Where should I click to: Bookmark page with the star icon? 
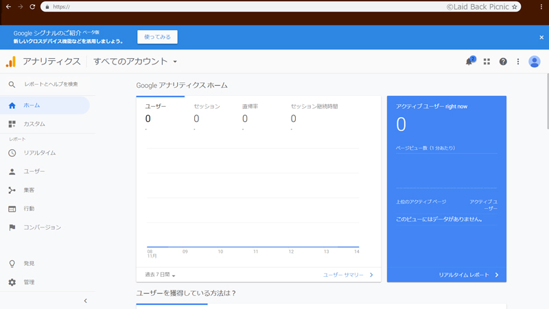pos(514,7)
